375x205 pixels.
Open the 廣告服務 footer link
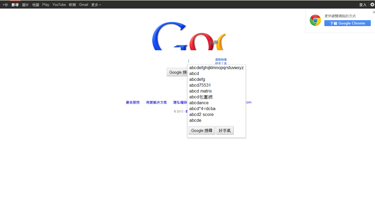133,103
